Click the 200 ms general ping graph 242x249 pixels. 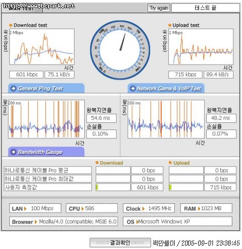[46, 119]
